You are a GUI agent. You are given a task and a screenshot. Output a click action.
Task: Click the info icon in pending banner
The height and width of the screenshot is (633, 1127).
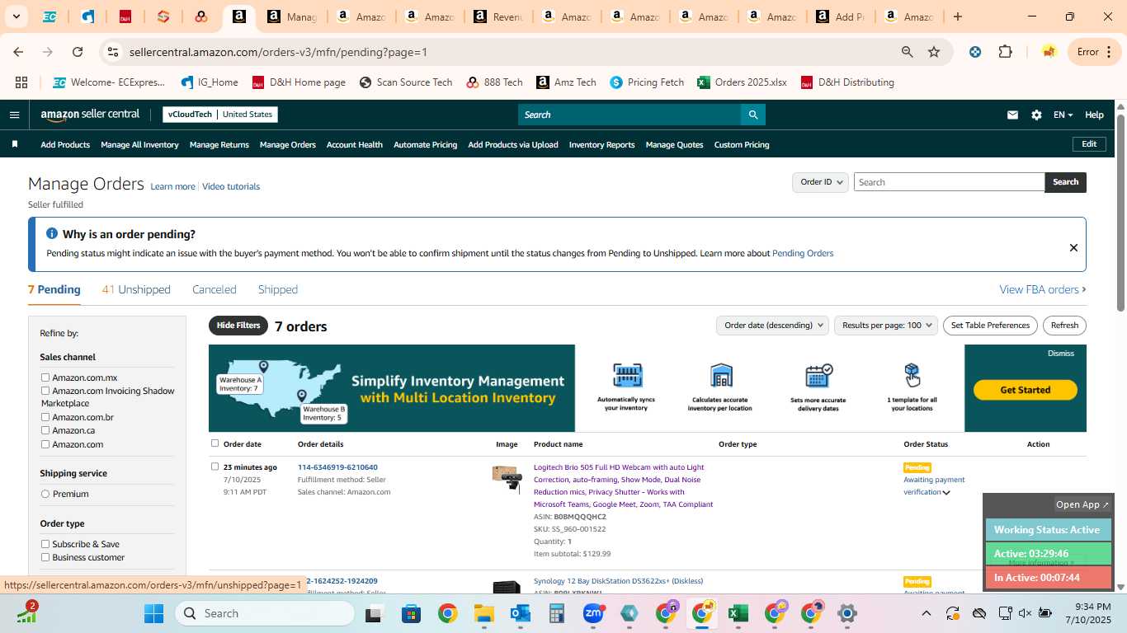[52, 234]
